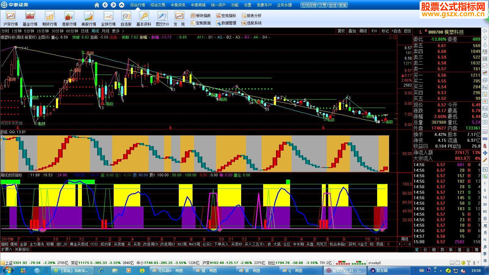The image size is (489, 275).
Task: Zoom out chart with minus button
Action: pyautogui.click(x=405, y=244)
